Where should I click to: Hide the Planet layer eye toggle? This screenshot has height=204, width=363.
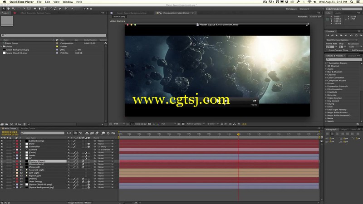(2, 179)
